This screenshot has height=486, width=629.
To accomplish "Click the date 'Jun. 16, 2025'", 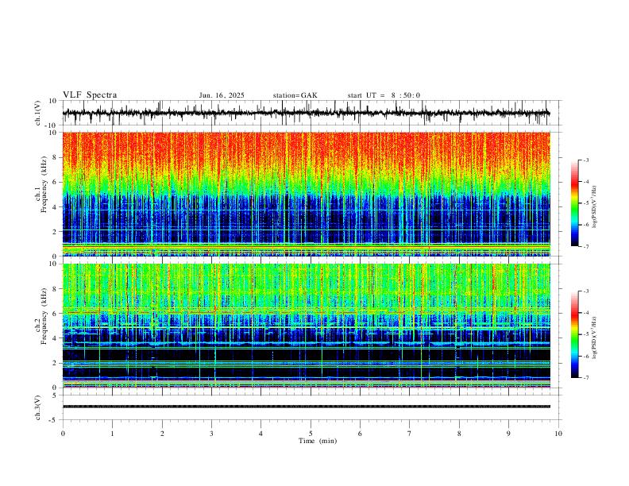I will 222,95.
